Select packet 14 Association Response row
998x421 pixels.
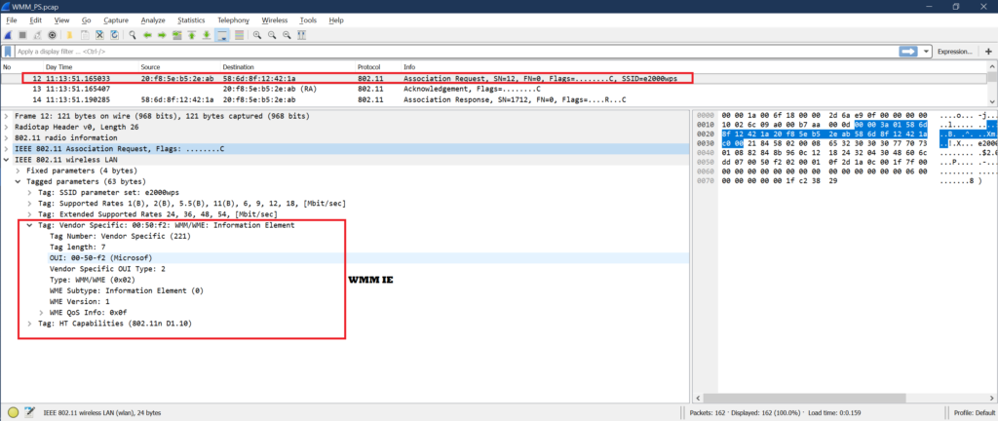[493, 99]
